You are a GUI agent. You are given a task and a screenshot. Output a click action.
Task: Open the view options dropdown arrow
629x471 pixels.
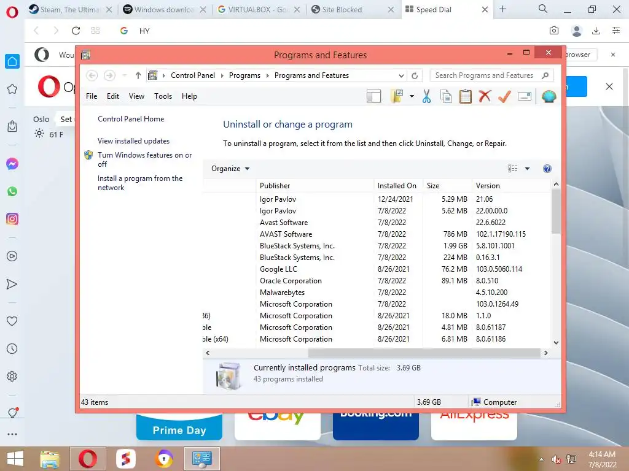[x=527, y=169]
